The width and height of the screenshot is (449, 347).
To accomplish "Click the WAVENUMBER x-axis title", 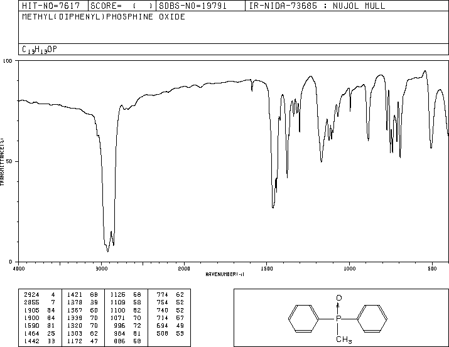I will (225, 274).
